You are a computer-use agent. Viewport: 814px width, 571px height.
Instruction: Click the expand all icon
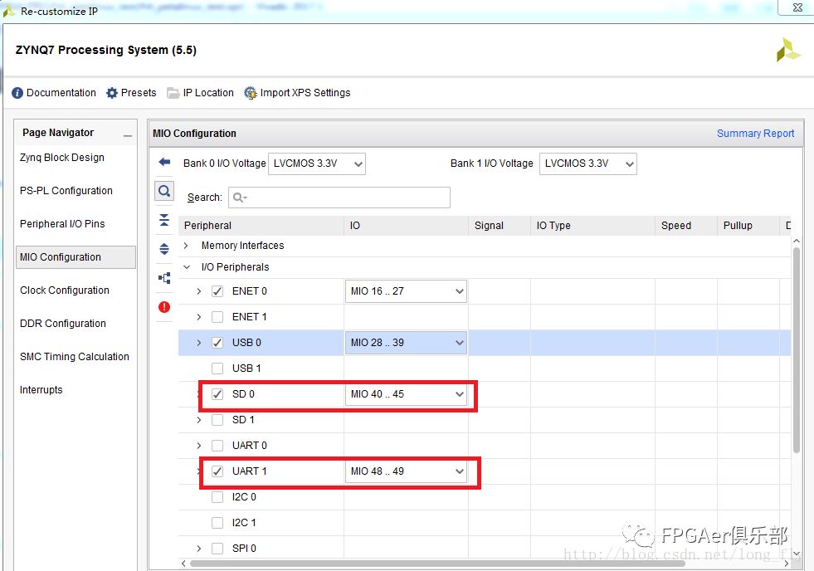click(164, 249)
